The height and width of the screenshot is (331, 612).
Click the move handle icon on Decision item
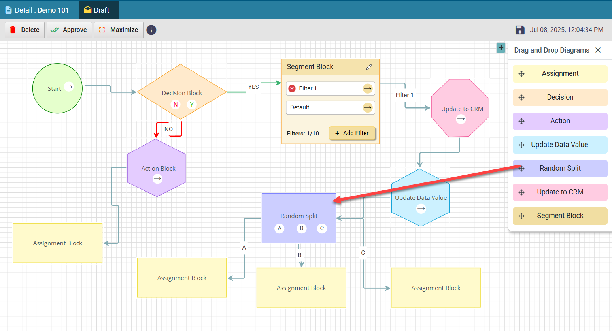pos(521,98)
